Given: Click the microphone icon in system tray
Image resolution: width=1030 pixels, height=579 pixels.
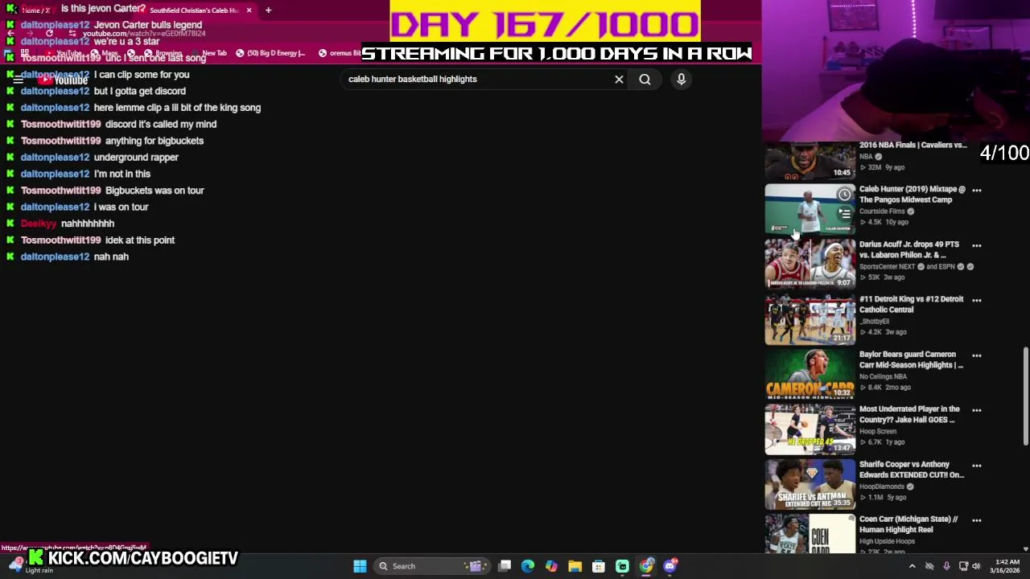Looking at the screenshot, I should coord(946,566).
